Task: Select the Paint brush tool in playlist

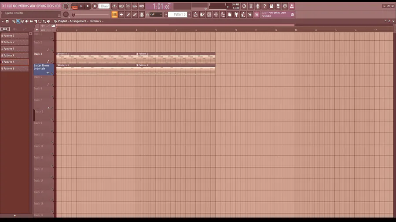Action: click(x=18, y=21)
